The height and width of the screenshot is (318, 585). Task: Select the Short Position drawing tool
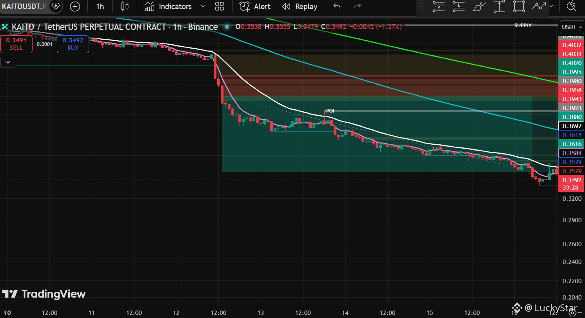[x=439, y=6]
